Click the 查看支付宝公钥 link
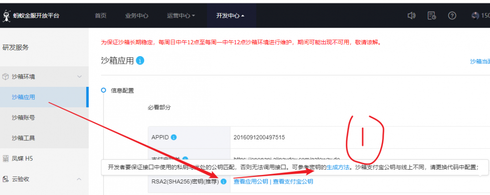Viewport: 490px width, 195px height. pyautogui.click(x=293, y=182)
